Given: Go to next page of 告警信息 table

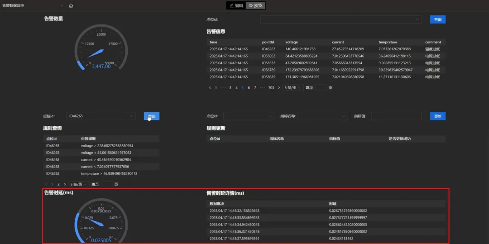Looking at the screenshot, I should click(x=279, y=88).
